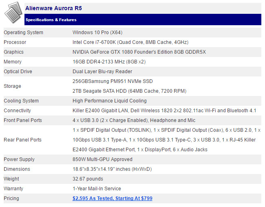The height and width of the screenshot is (207, 265).
Task: Select the Power Supply label
Action: point(19,159)
